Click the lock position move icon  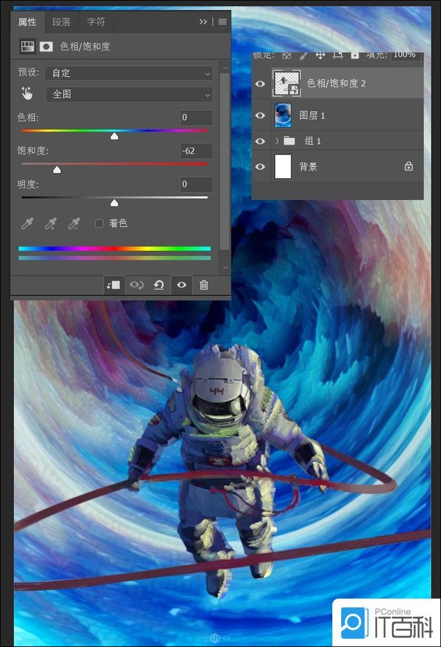point(320,55)
